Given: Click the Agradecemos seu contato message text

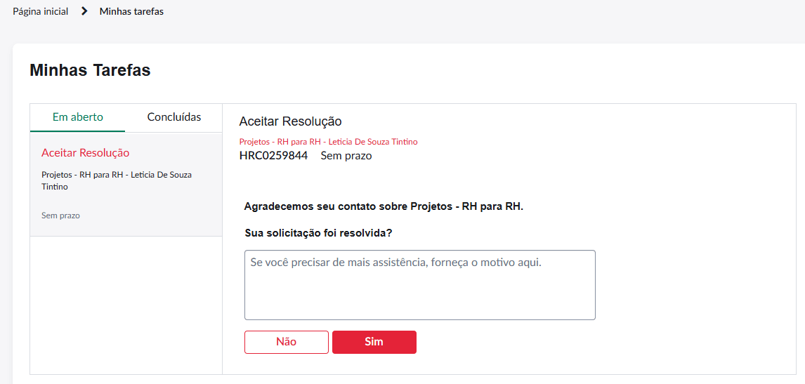Looking at the screenshot, I should coord(384,207).
